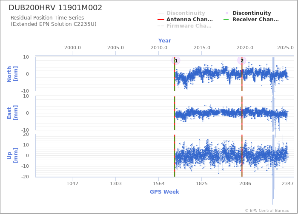Screen dimensions: 298x214
Task: Click the North [mm] axis label
Action: (12, 74)
